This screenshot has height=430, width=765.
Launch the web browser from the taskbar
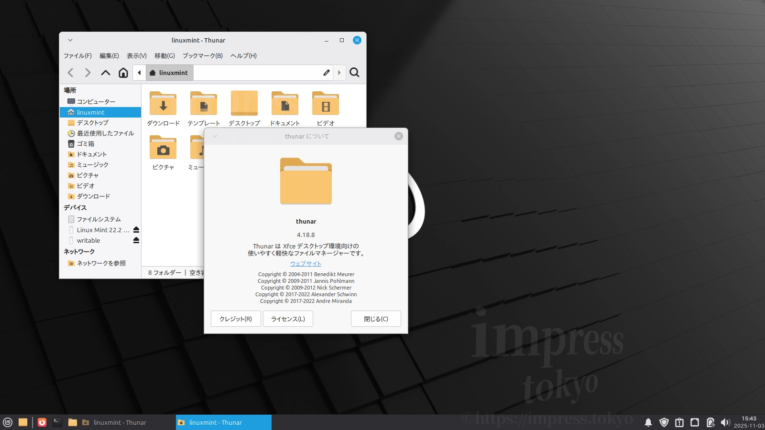pos(42,422)
